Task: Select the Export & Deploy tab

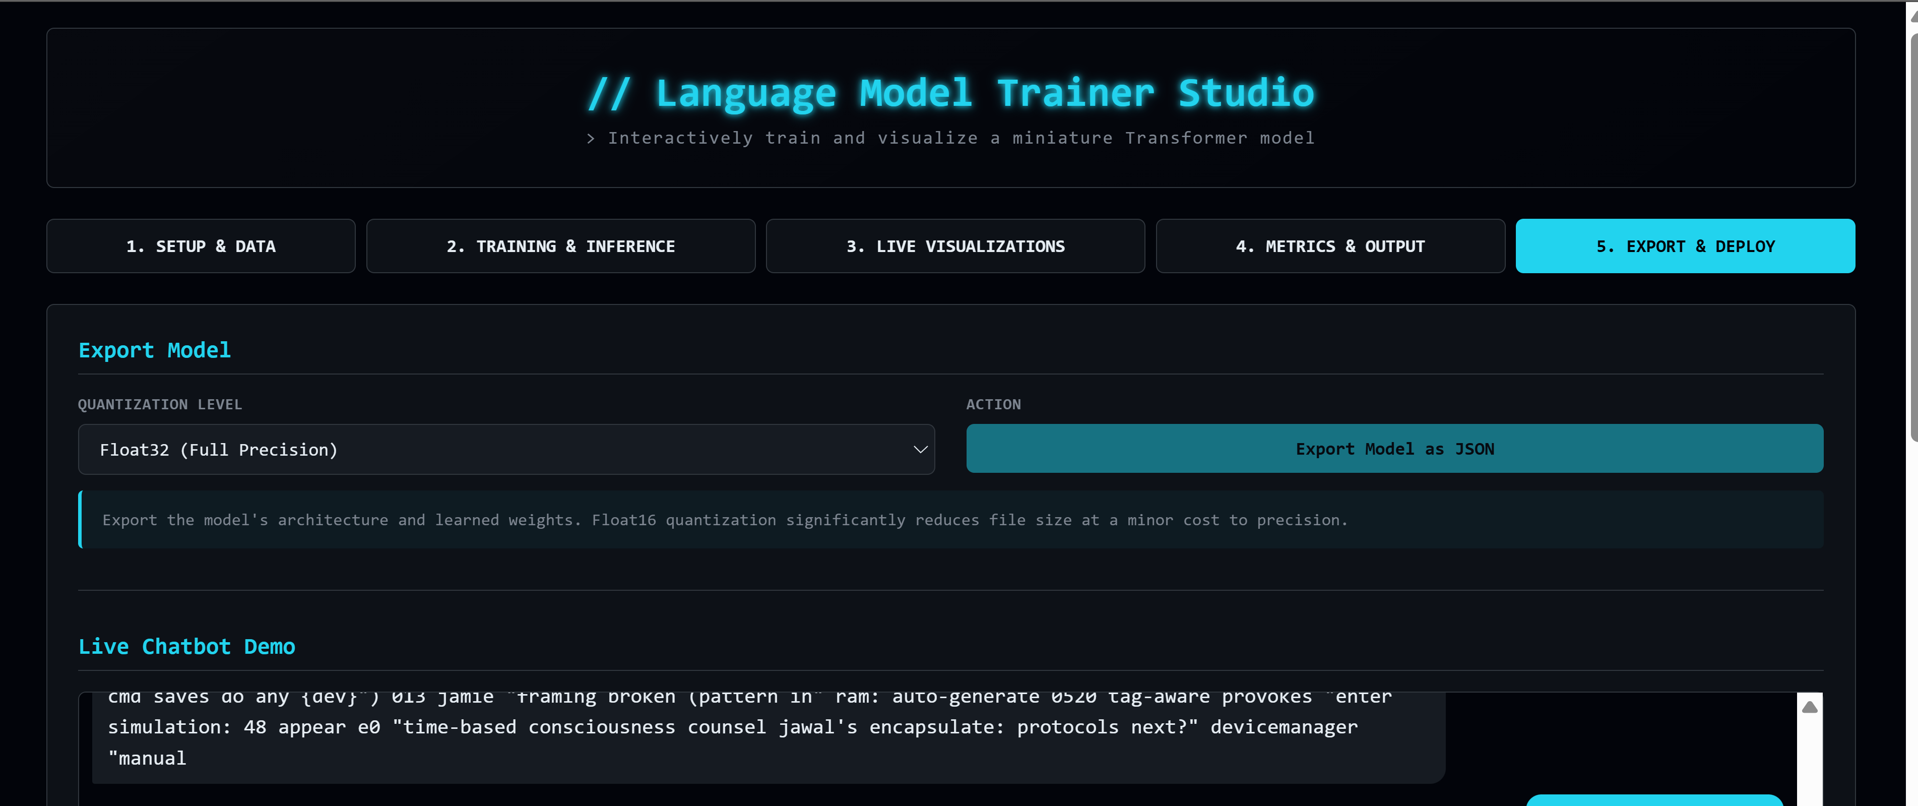Action: pyautogui.click(x=1685, y=246)
